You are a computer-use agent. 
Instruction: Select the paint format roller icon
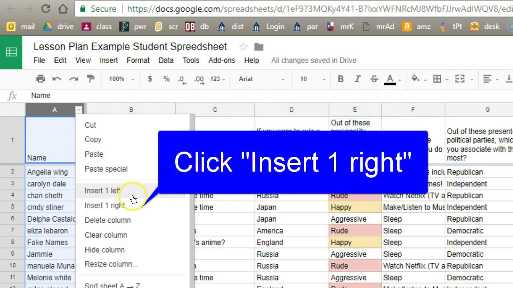91,79
